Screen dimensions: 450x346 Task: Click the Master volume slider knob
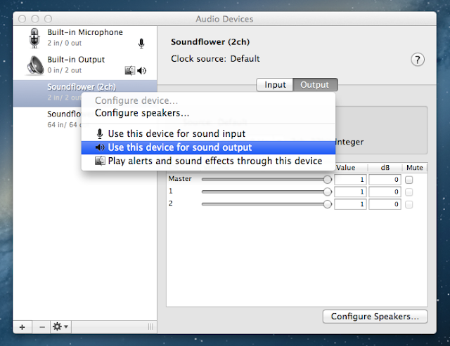point(327,180)
